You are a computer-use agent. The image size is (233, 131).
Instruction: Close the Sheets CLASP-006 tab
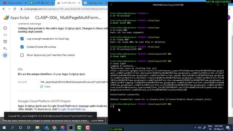52,3
